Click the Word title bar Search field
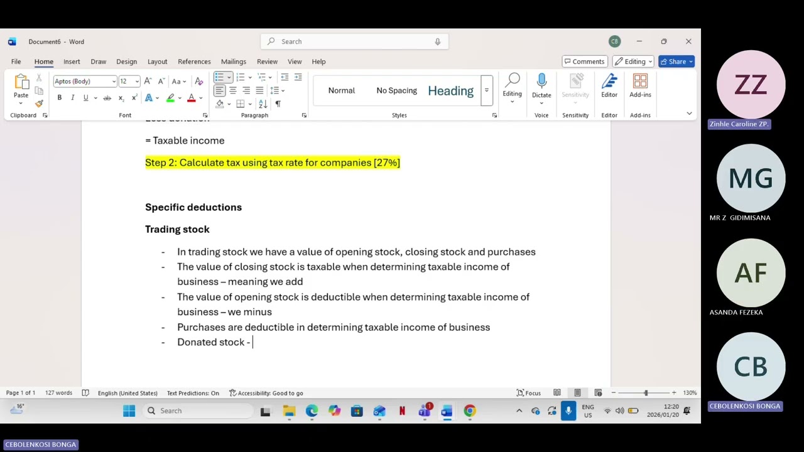 click(354, 41)
